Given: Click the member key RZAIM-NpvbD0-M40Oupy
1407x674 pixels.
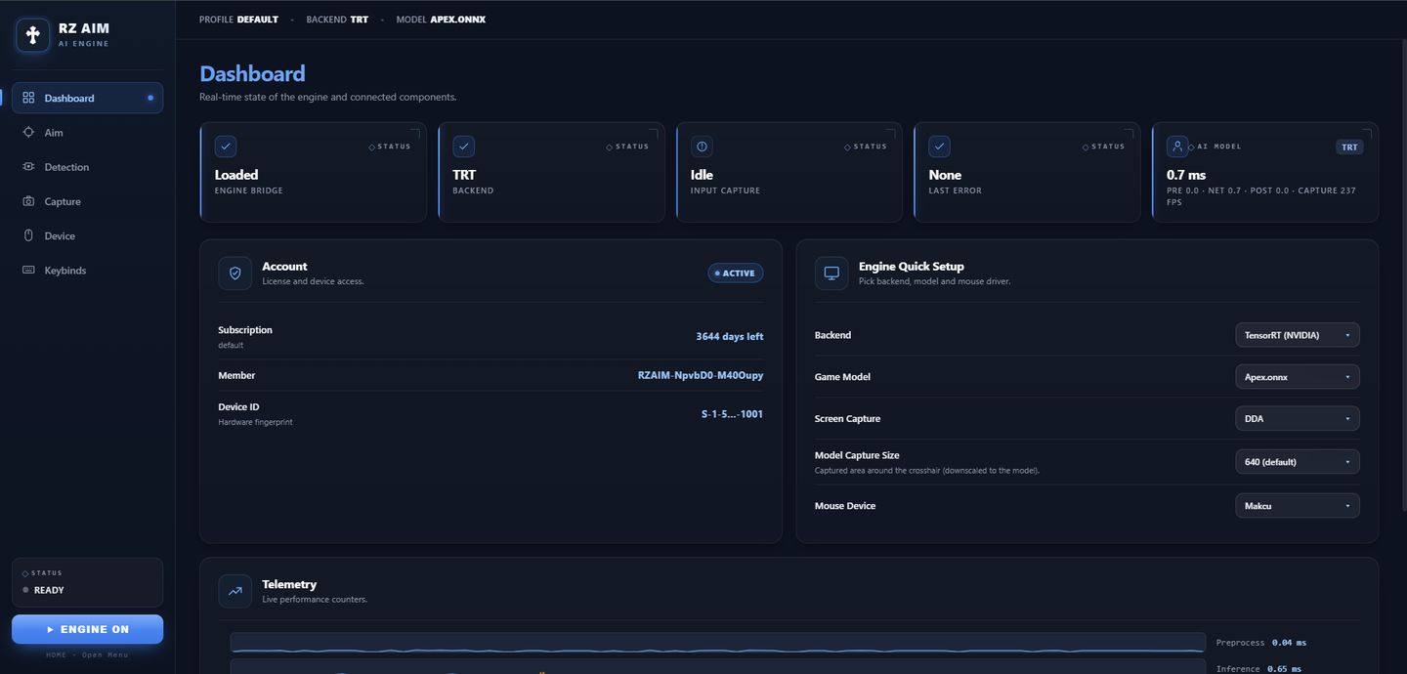Looking at the screenshot, I should click(x=701, y=375).
